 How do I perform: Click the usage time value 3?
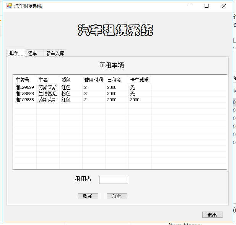[86, 94]
